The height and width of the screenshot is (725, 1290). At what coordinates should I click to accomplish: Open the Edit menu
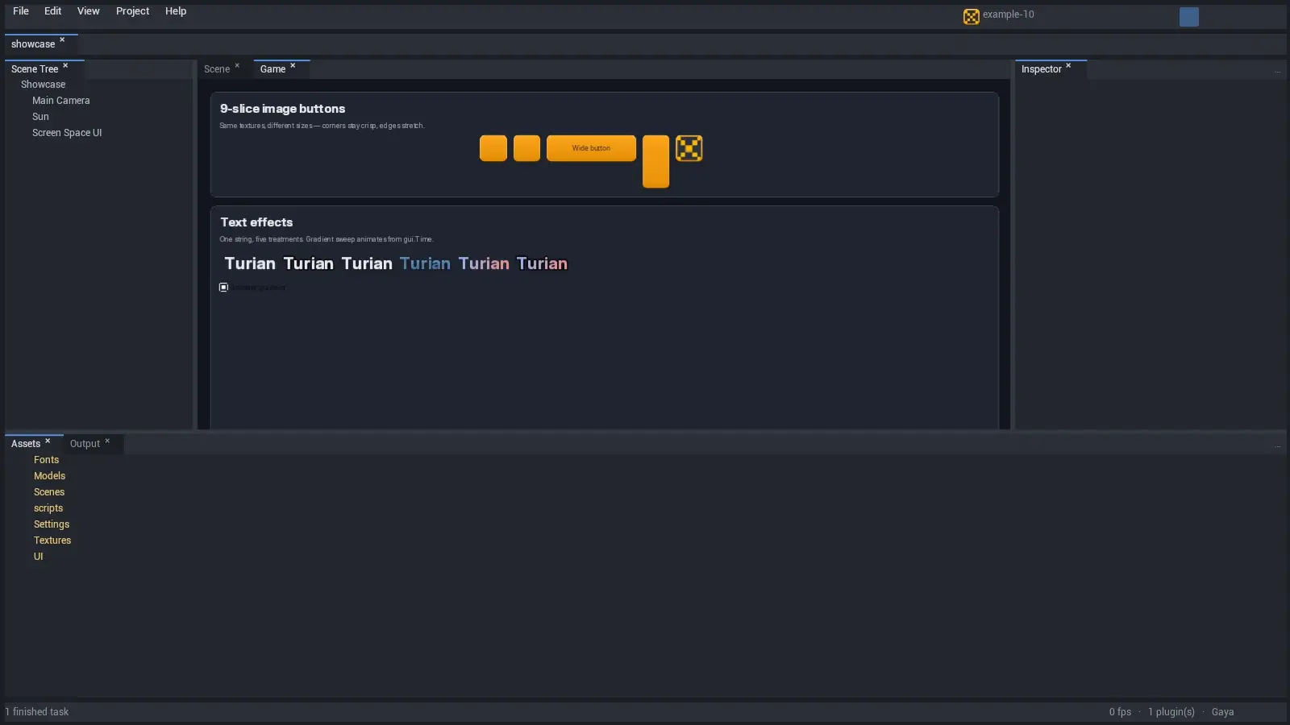pyautogui.click(x=53, y=11)
